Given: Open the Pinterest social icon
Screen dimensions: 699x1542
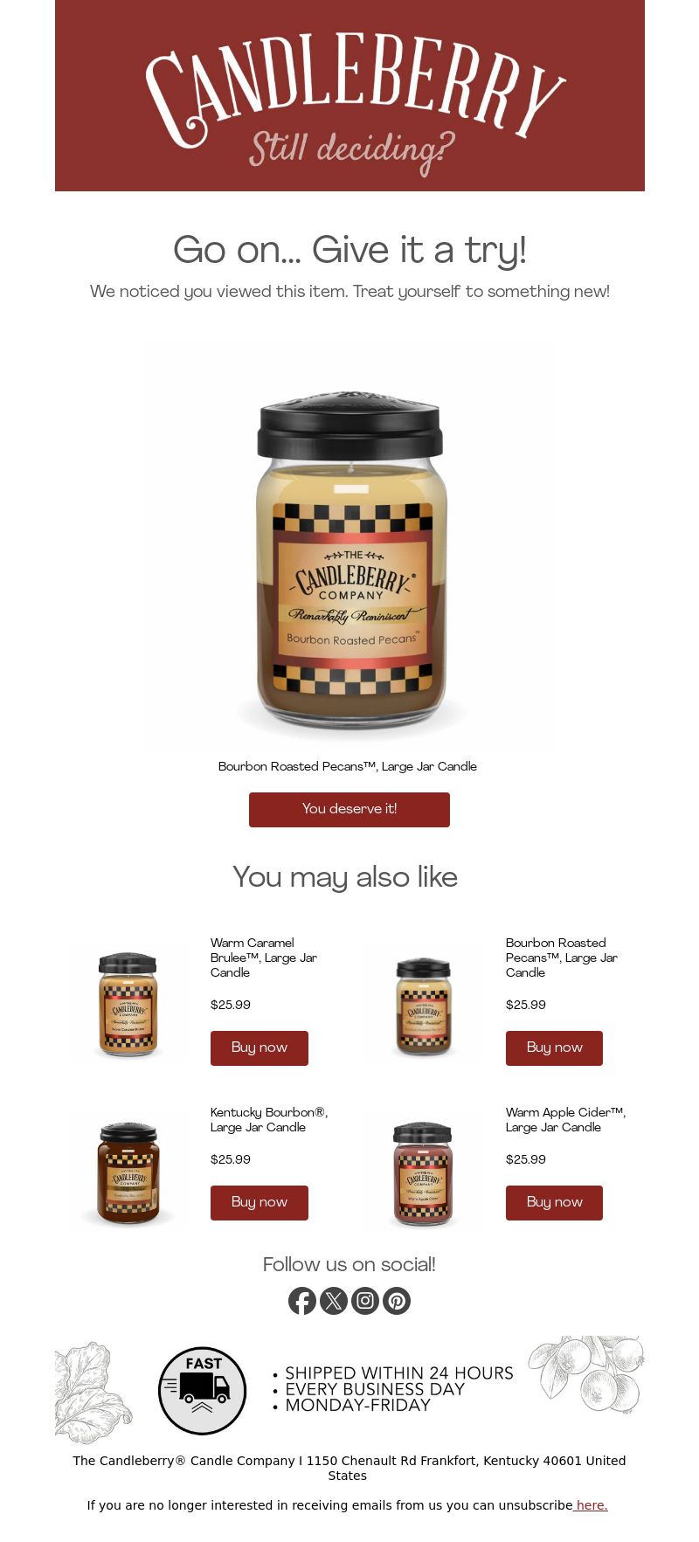Looking at the screenshot, I should pyautogui.click(x=397, y=1301).
